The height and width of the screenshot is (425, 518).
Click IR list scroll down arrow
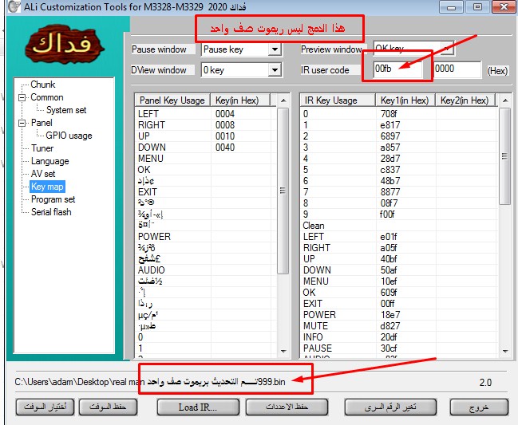[504, 352]
